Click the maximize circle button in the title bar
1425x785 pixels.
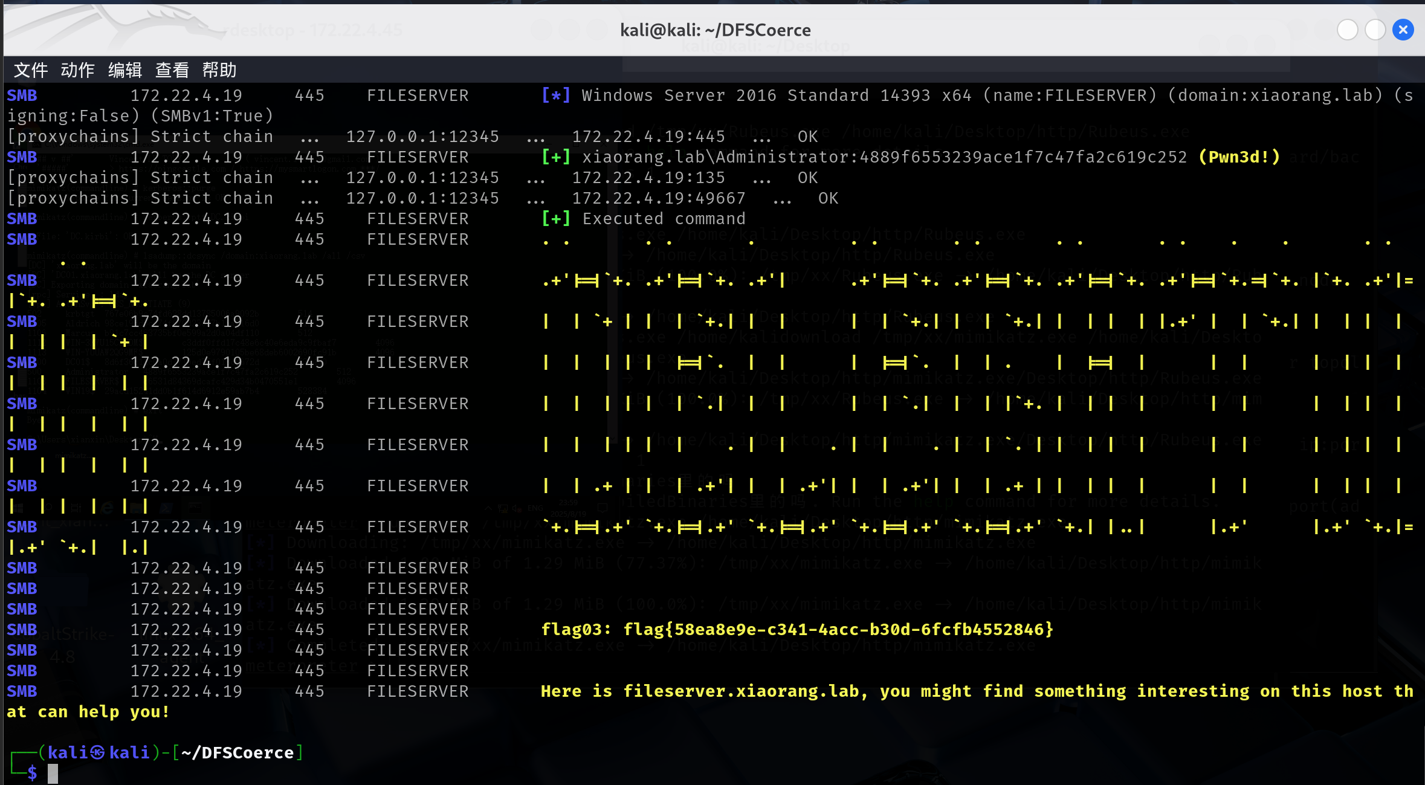point(1375,30)
